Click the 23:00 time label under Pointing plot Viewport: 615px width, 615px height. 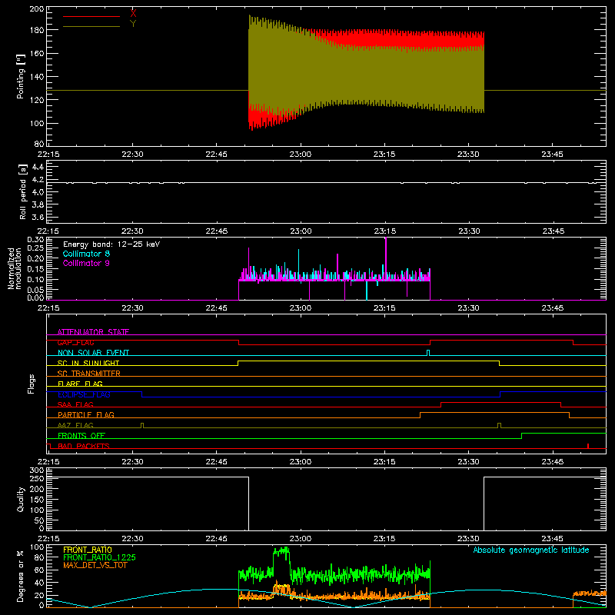[x=301, y=155]
